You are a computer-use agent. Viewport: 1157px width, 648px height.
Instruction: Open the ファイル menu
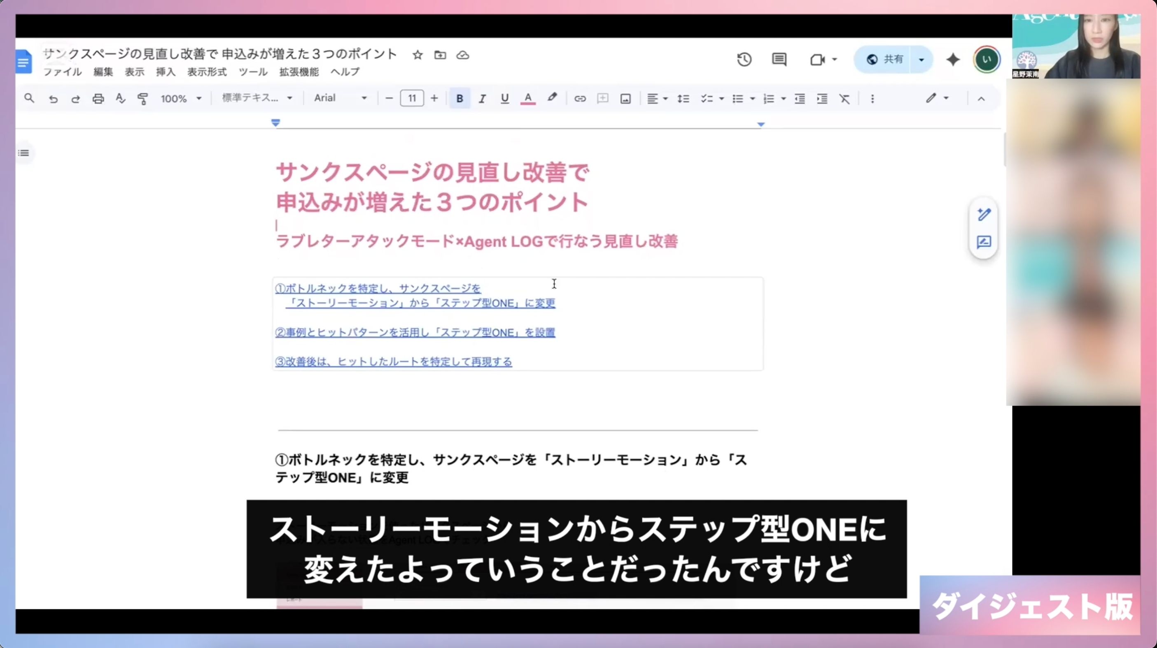point(62,72)
